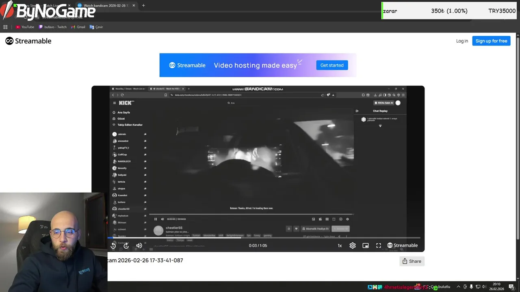Enter fullscreen on Streamable player
The height and width of the screenshot is (292, 520).
379,245
